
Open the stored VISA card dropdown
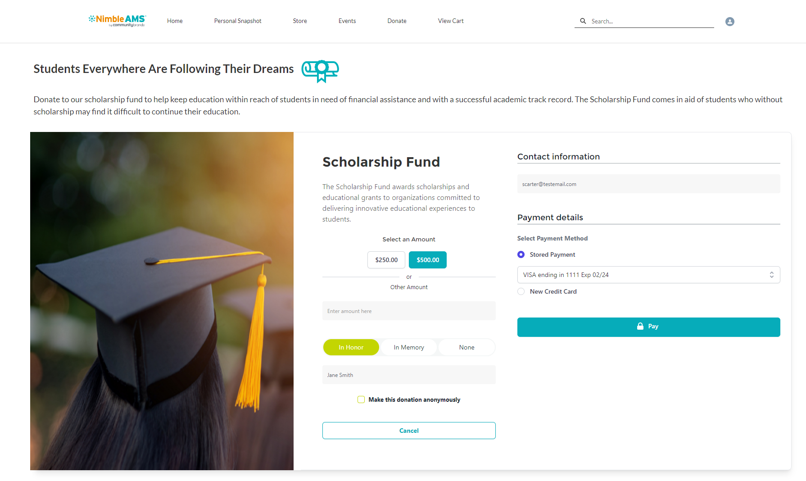click(648, 275)
